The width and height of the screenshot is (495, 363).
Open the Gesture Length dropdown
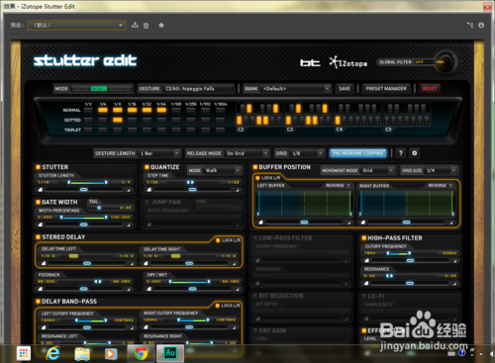coord(159,153)
